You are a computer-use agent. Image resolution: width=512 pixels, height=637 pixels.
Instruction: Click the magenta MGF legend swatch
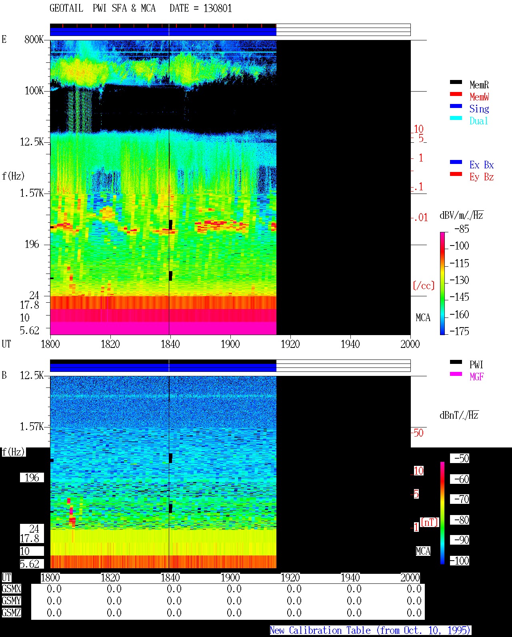click(x=456, y=374)
